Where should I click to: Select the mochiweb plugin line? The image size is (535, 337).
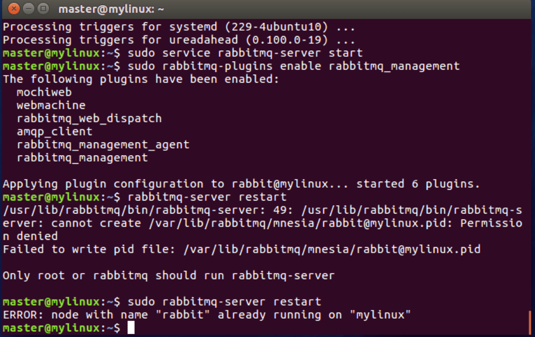44,92
